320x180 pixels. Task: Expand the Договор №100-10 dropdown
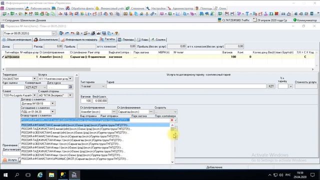click(52, 103)
